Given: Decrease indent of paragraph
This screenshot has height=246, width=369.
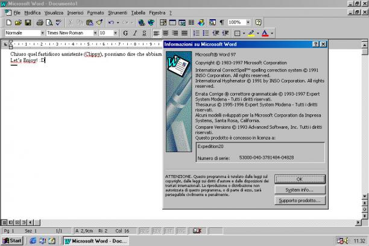Looking at the screenshot, I should [x=216, y=33].
